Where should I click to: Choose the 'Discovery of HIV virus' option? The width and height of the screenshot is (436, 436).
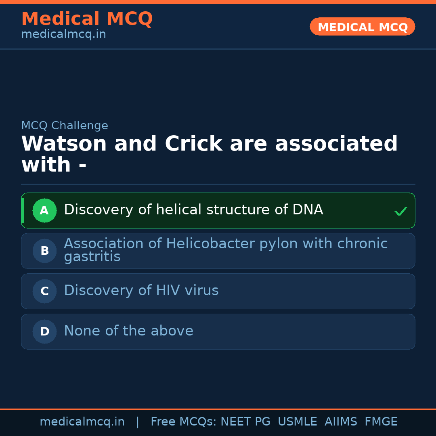tap(141, 291)
